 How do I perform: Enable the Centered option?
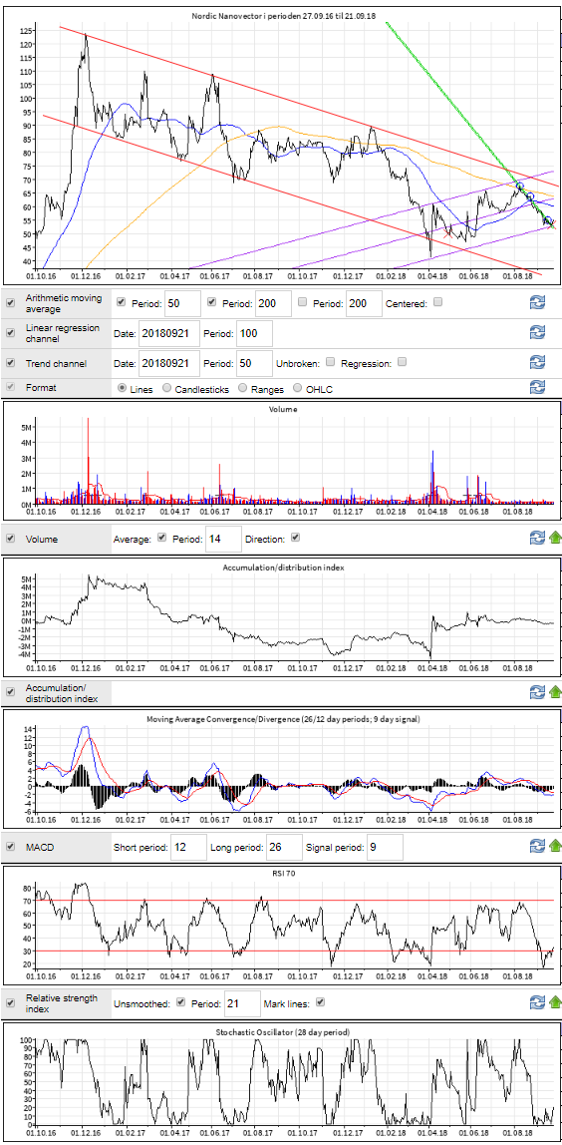[x=437, y=301]
